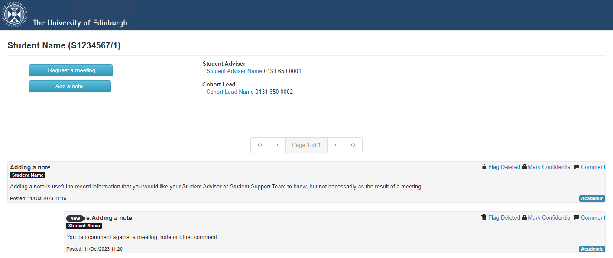The width and height of the screenshot is (613, 258).
Task: Click the Add a note button
Action: click(70, 86)
